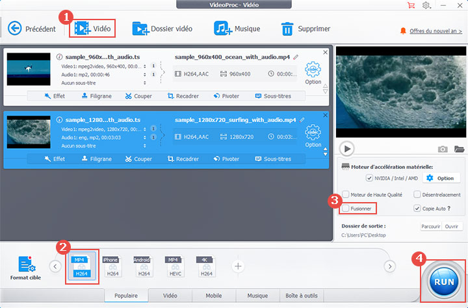Go back with the Précédent button
The height and width of the screenshot is (308, 468).
pos(32,29)
